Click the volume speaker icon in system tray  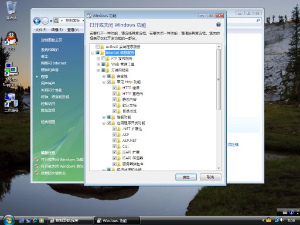tap(282, 220)
